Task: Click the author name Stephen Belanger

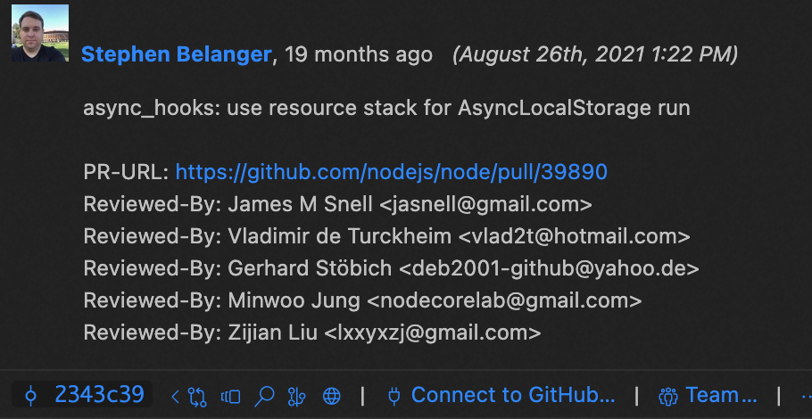Action: (x=177, y=54)
